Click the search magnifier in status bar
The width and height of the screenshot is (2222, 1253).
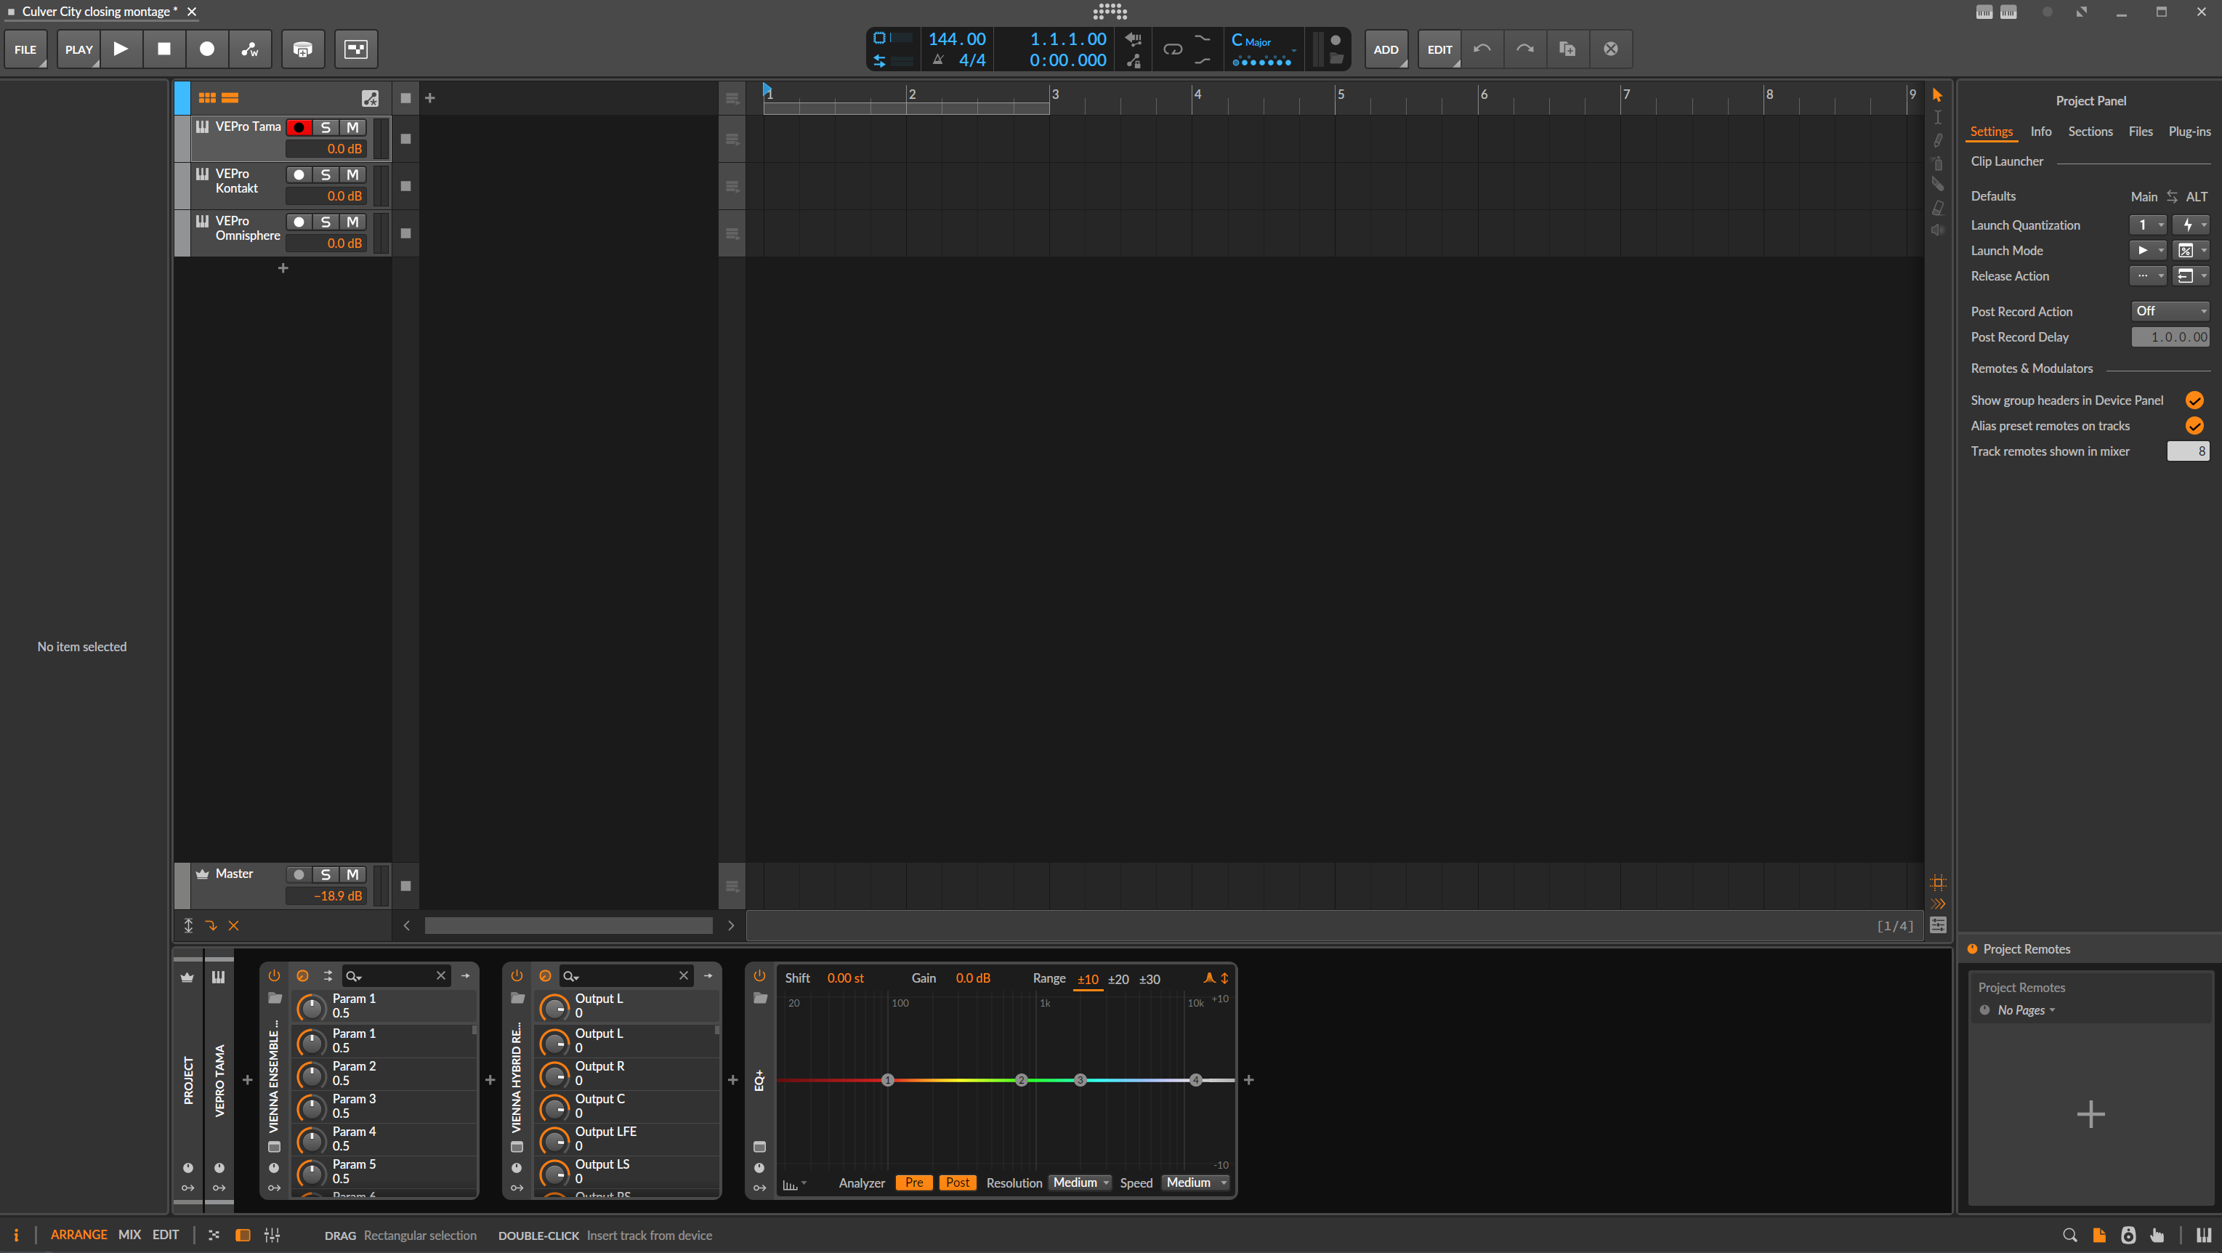[x=2069, y=1235]
